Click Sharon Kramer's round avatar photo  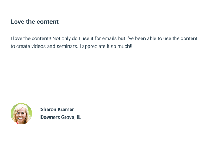[x=21, y=114]
